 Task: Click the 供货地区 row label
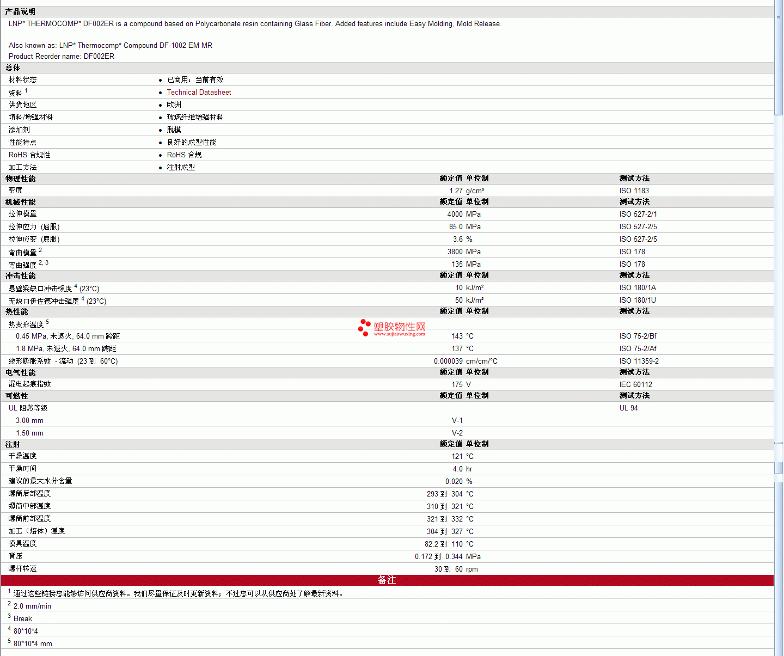click(x=23, y=105)
